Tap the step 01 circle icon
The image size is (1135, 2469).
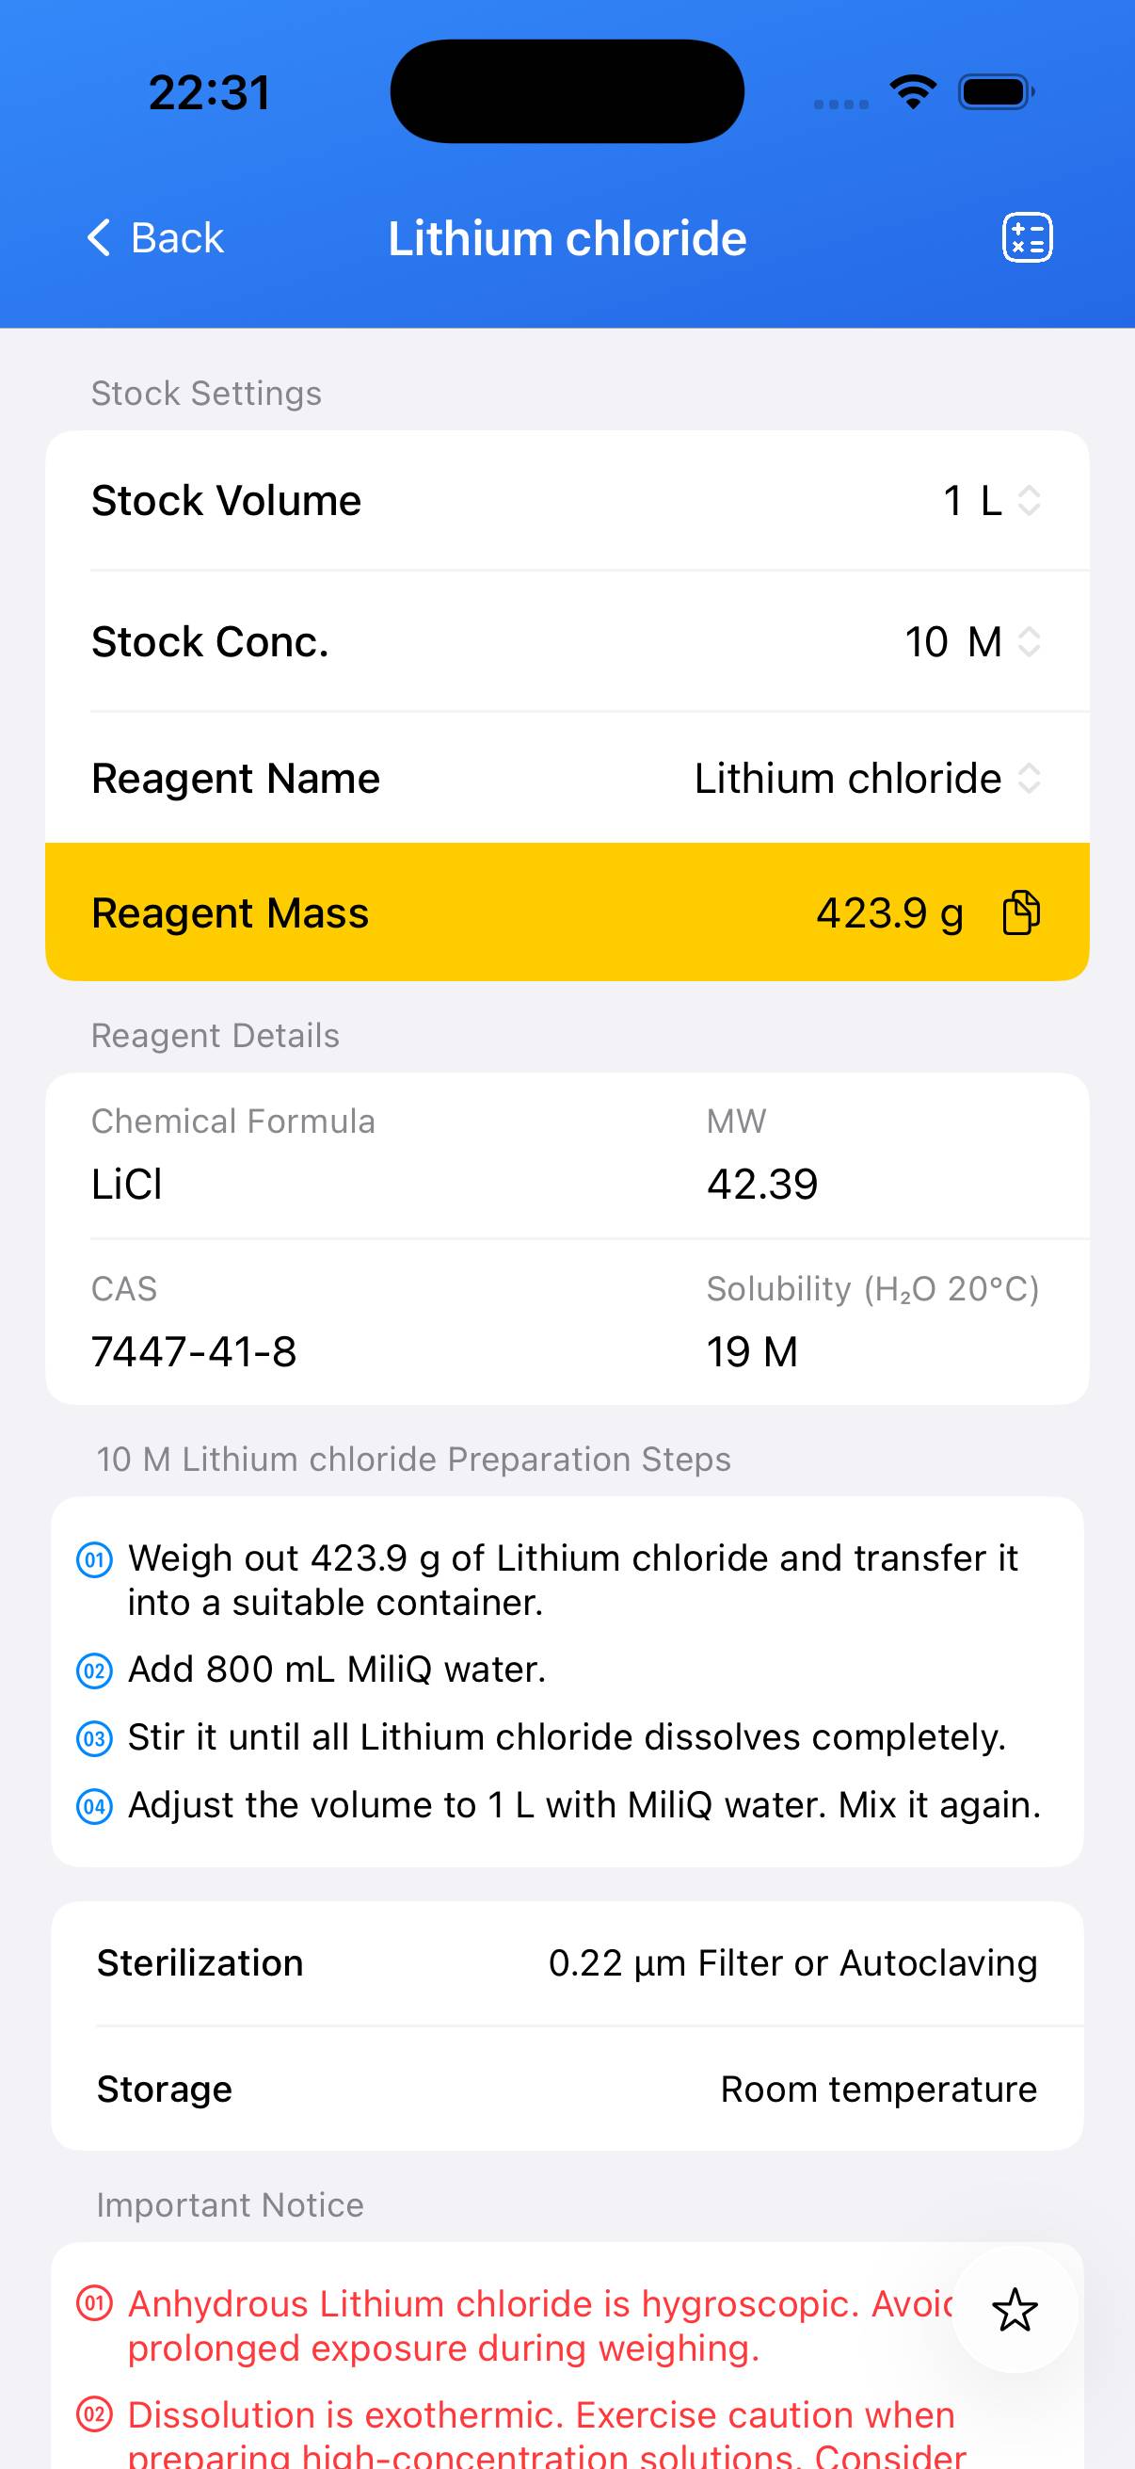pos(95,1559)
